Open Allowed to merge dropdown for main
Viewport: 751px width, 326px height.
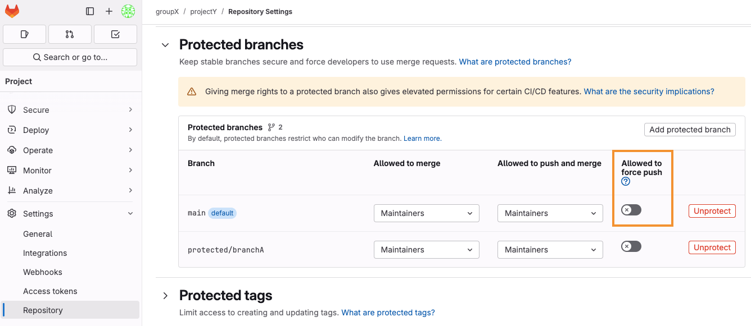pos(426,213)
